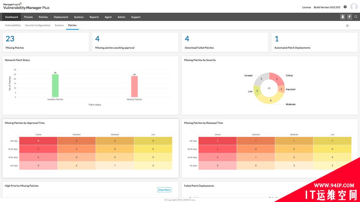Switch to the Vulnerabilities dashboard tab

point(13,25)
